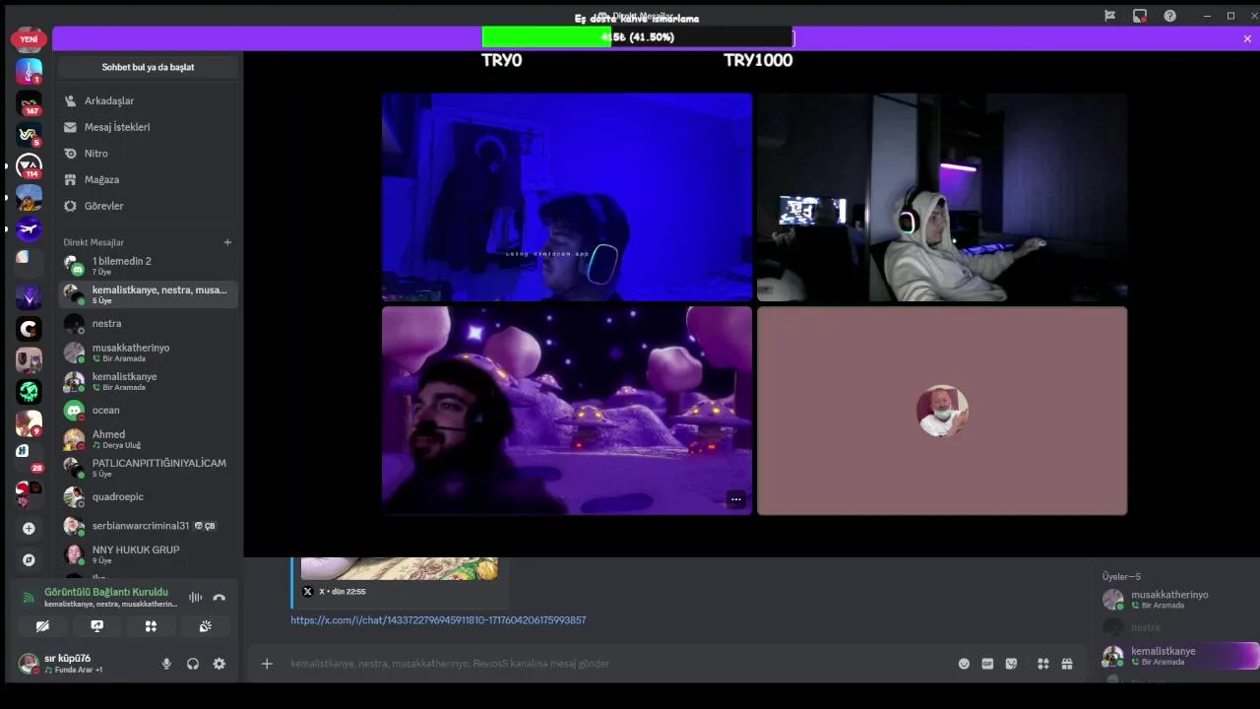Open DM with serbianwarcriminal31
This screenshot has width=1260, height=709.
pos(148,526)
